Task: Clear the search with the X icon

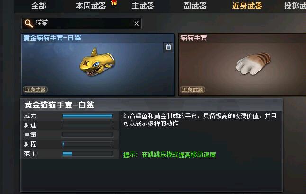Action: [136, 23]
